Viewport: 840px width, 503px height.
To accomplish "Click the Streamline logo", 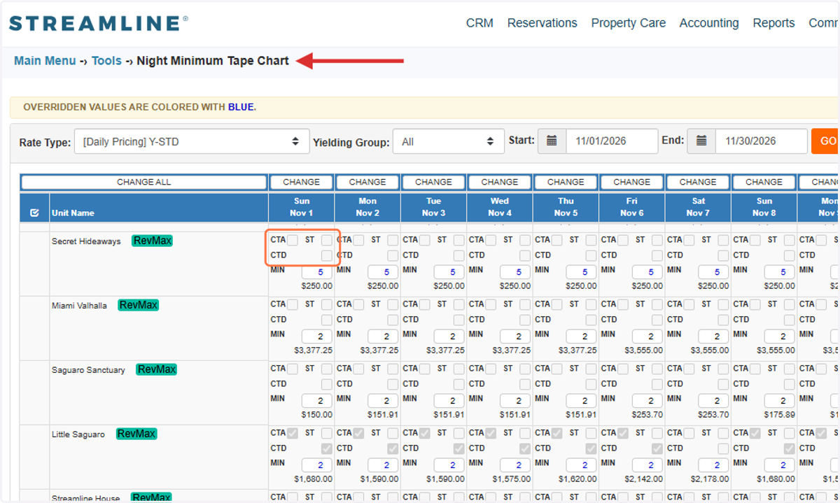I will click(98, 23).
